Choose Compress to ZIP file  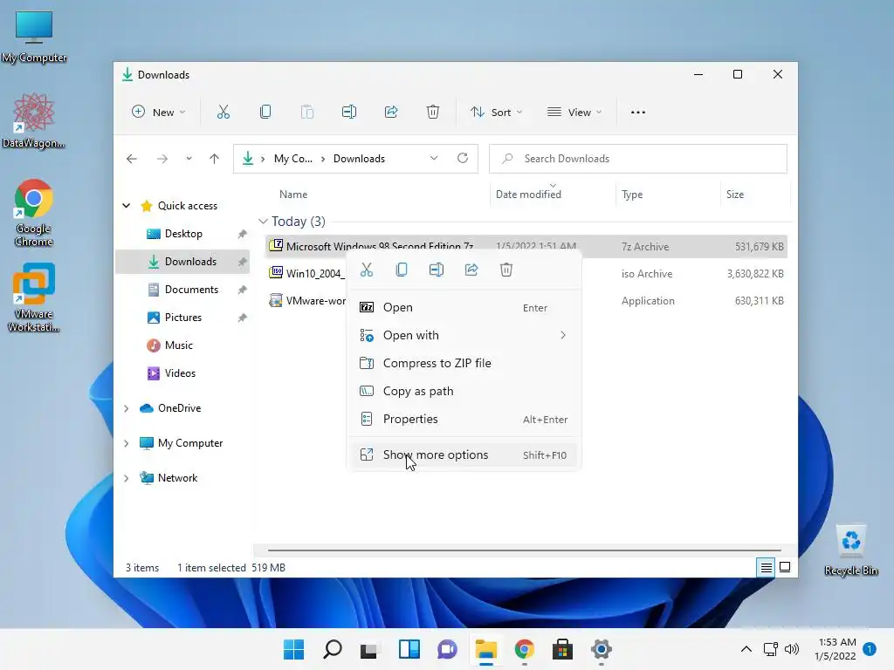click(464, 364)
